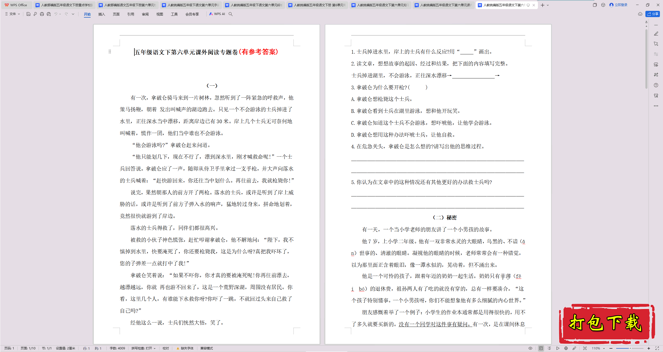663x352 pixels.
Task: Toggle the spell check status 拼写检查
Action: 143,348
